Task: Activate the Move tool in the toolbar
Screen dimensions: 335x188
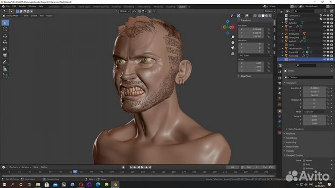Action: (x=5, y=36)
